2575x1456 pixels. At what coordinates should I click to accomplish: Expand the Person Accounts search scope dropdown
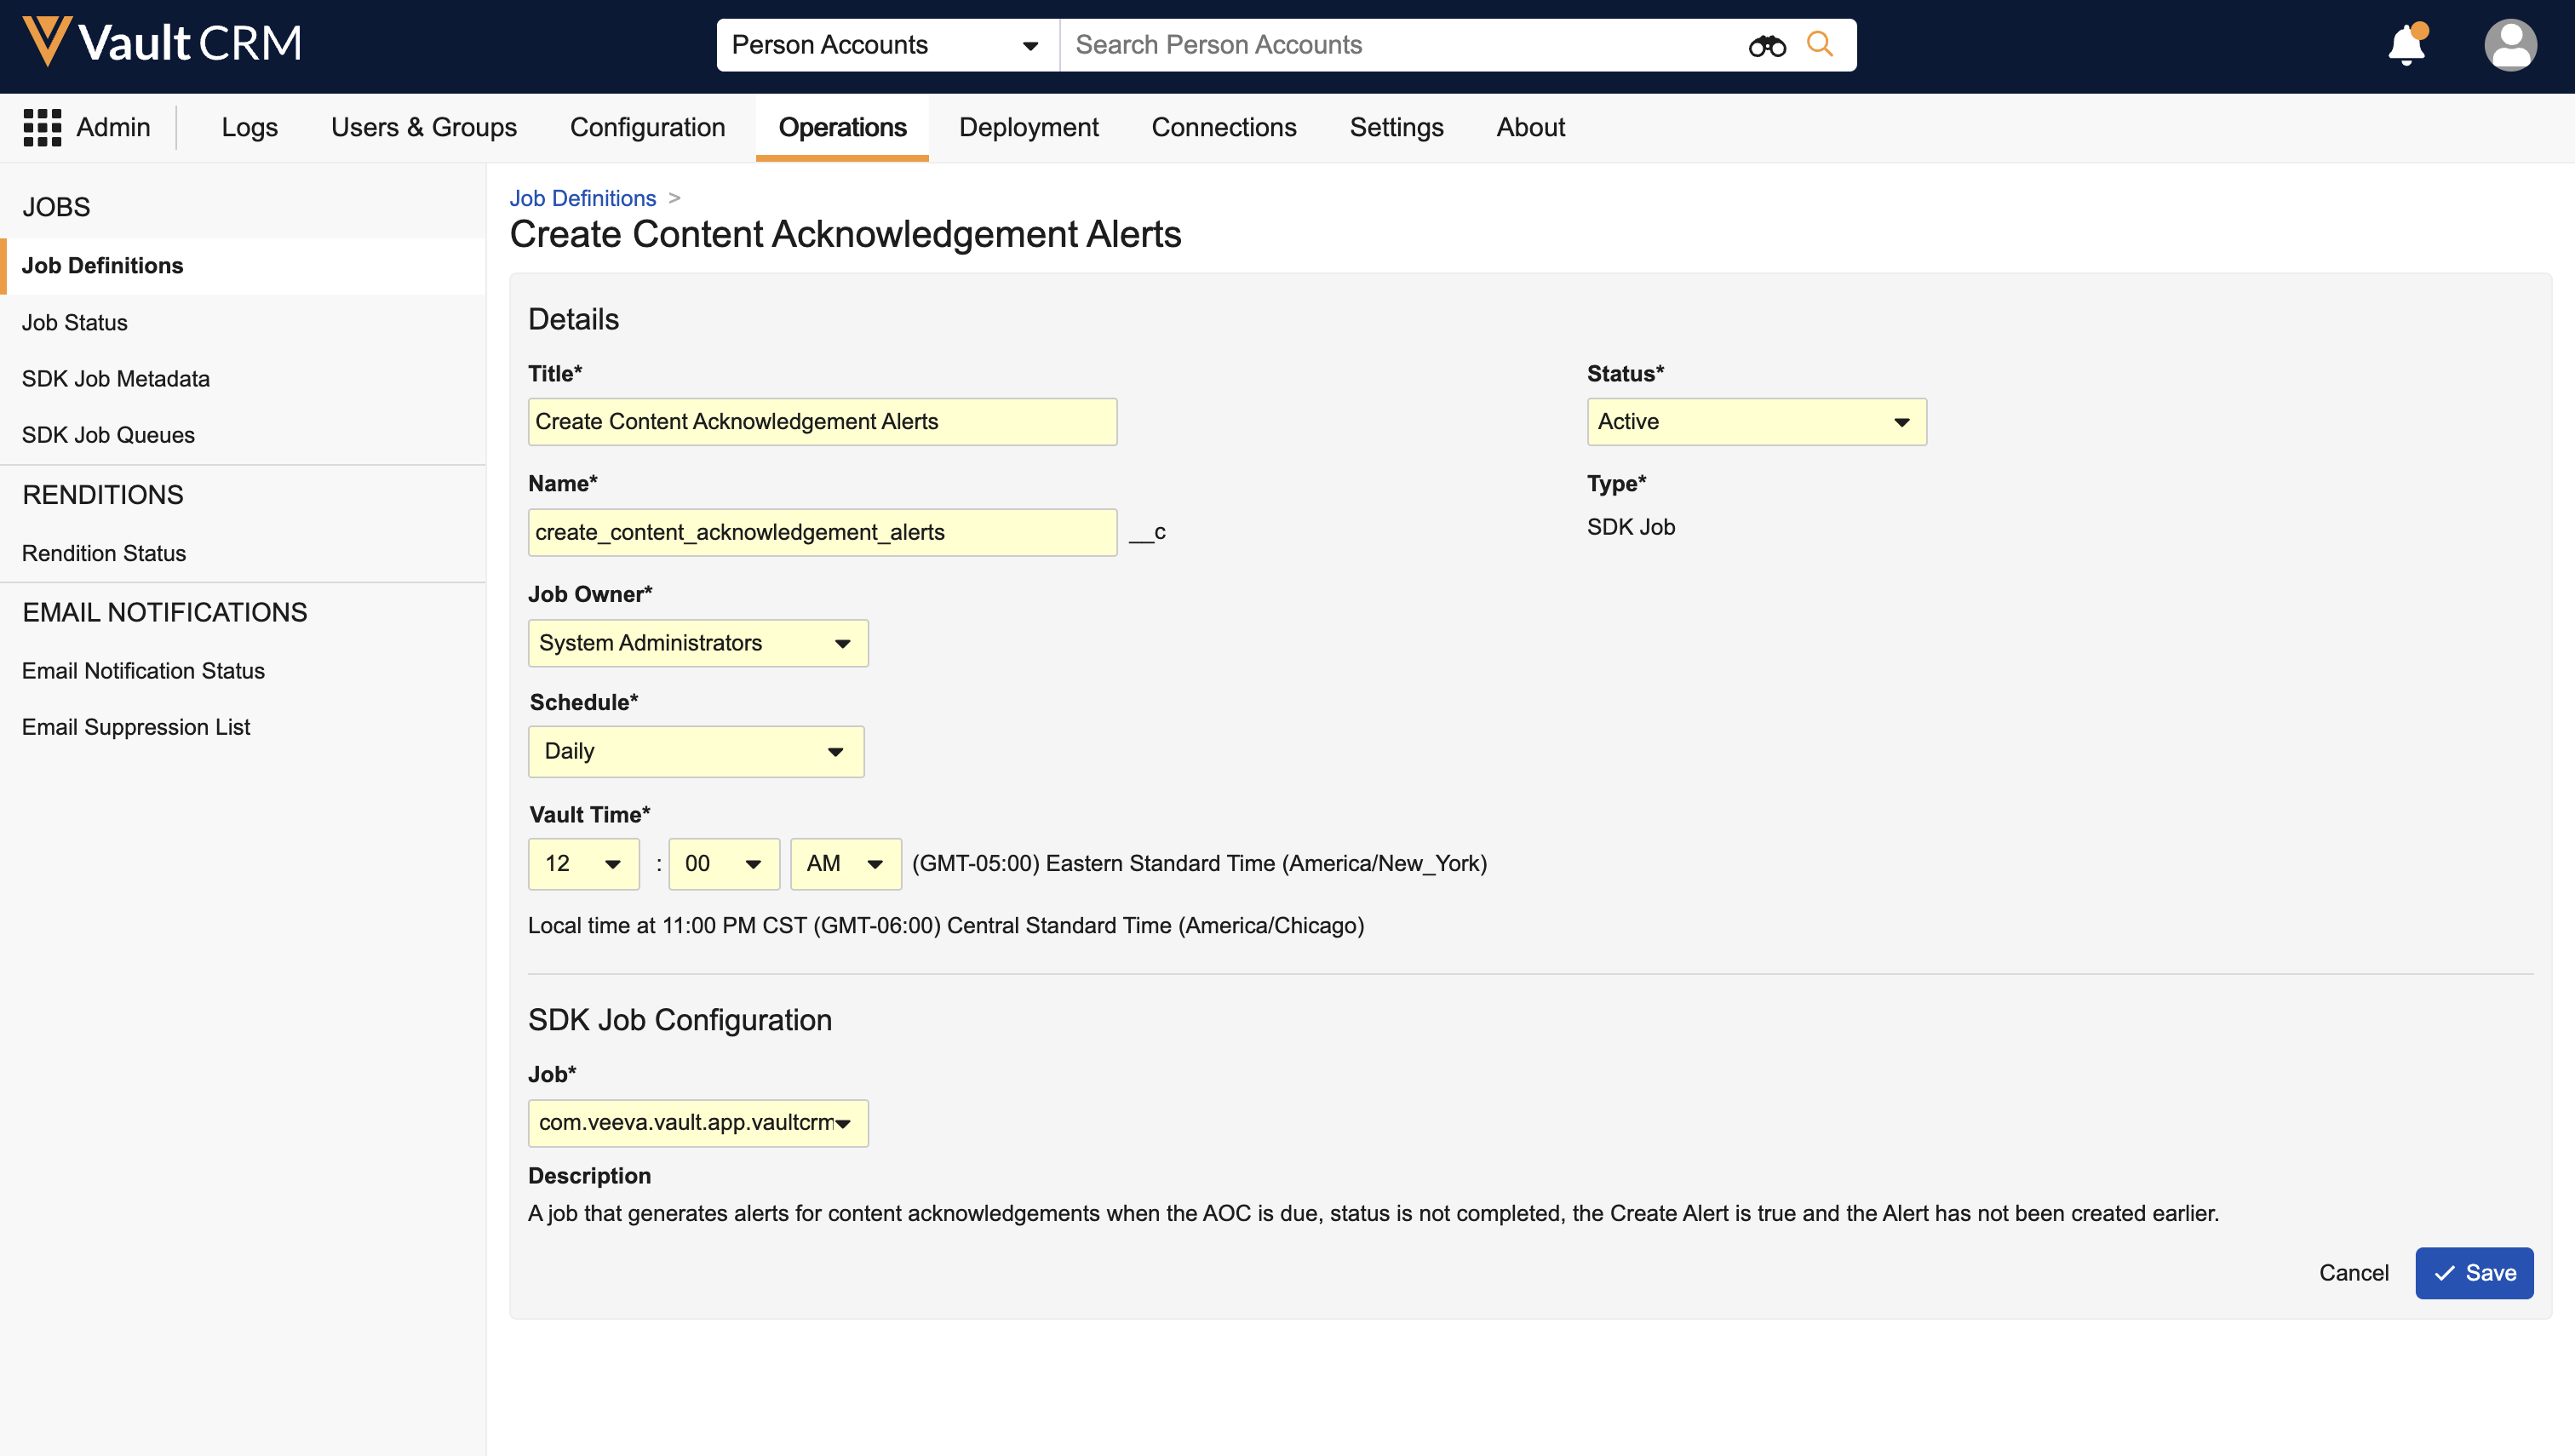pyautogui.click(x=886, y=45)
